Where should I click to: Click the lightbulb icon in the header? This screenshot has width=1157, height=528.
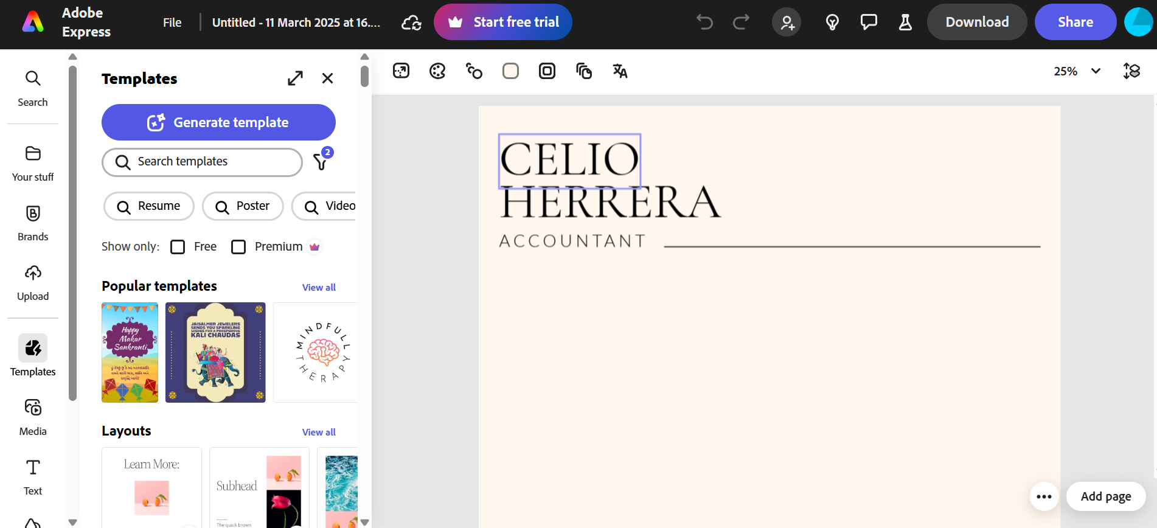click(832, 23)
